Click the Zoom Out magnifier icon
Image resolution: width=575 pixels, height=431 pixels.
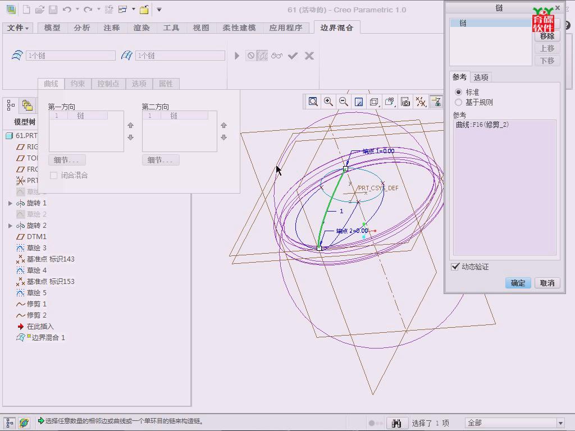point(344,102)
